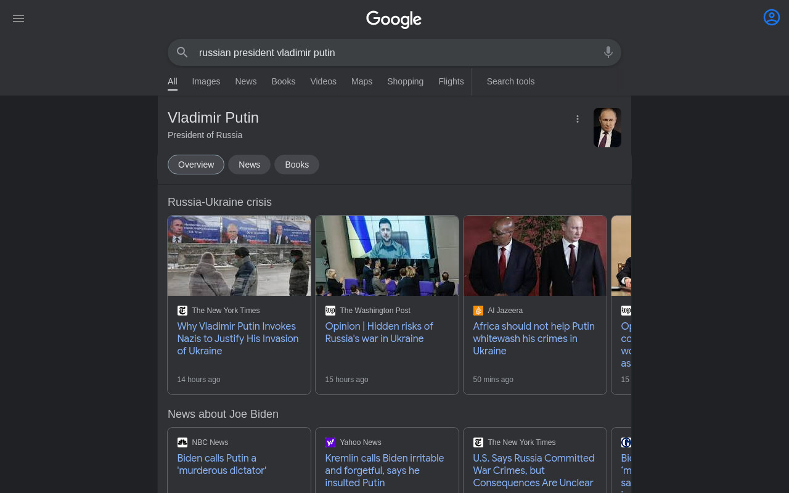Open 'U.S. Says Russia Committed War Crimes' link

click(534, 470)
